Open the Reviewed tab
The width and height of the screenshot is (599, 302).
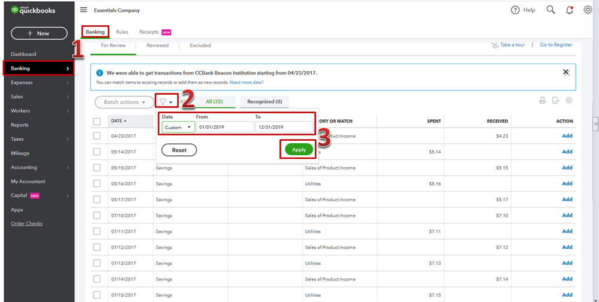157,46
